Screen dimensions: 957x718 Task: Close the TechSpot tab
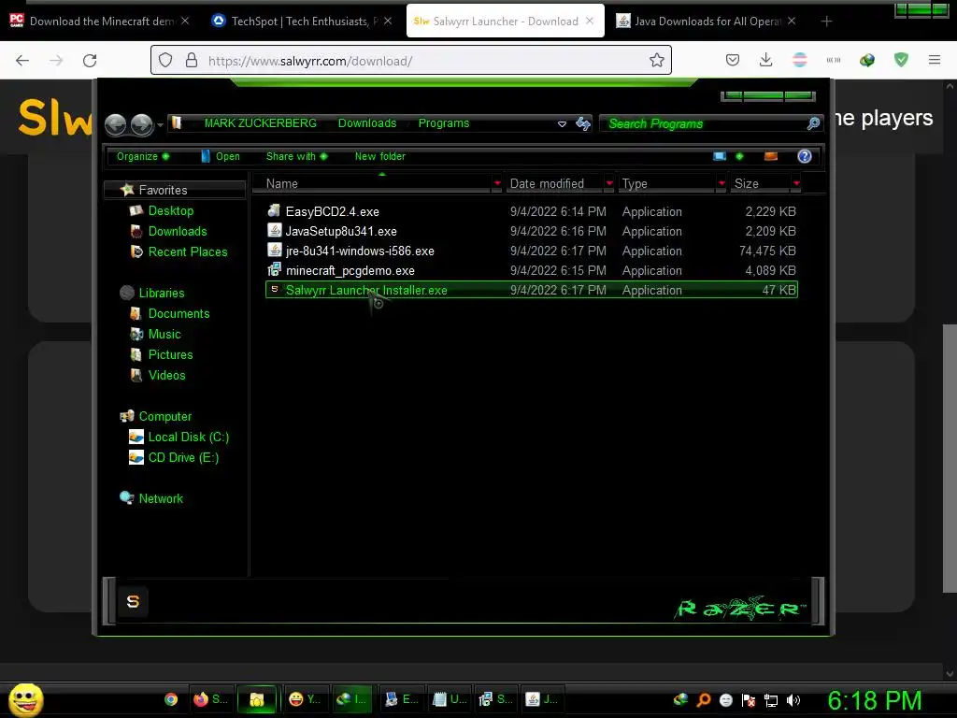point(388,22)
